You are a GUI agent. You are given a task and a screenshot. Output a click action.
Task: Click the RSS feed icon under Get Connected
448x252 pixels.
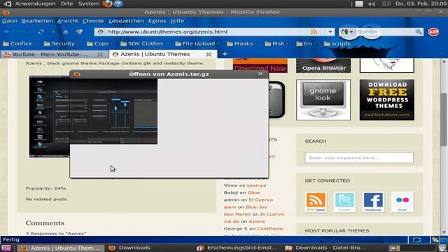(316, 202)
